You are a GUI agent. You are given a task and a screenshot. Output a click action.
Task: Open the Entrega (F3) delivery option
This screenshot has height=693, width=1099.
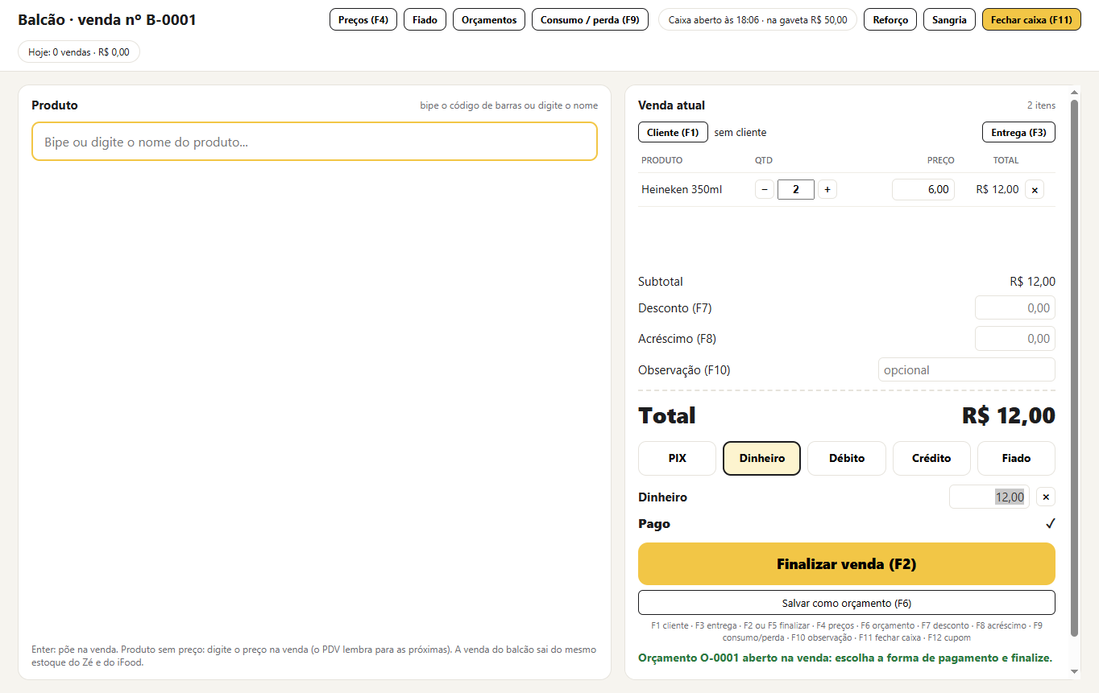coord(1018,132)
